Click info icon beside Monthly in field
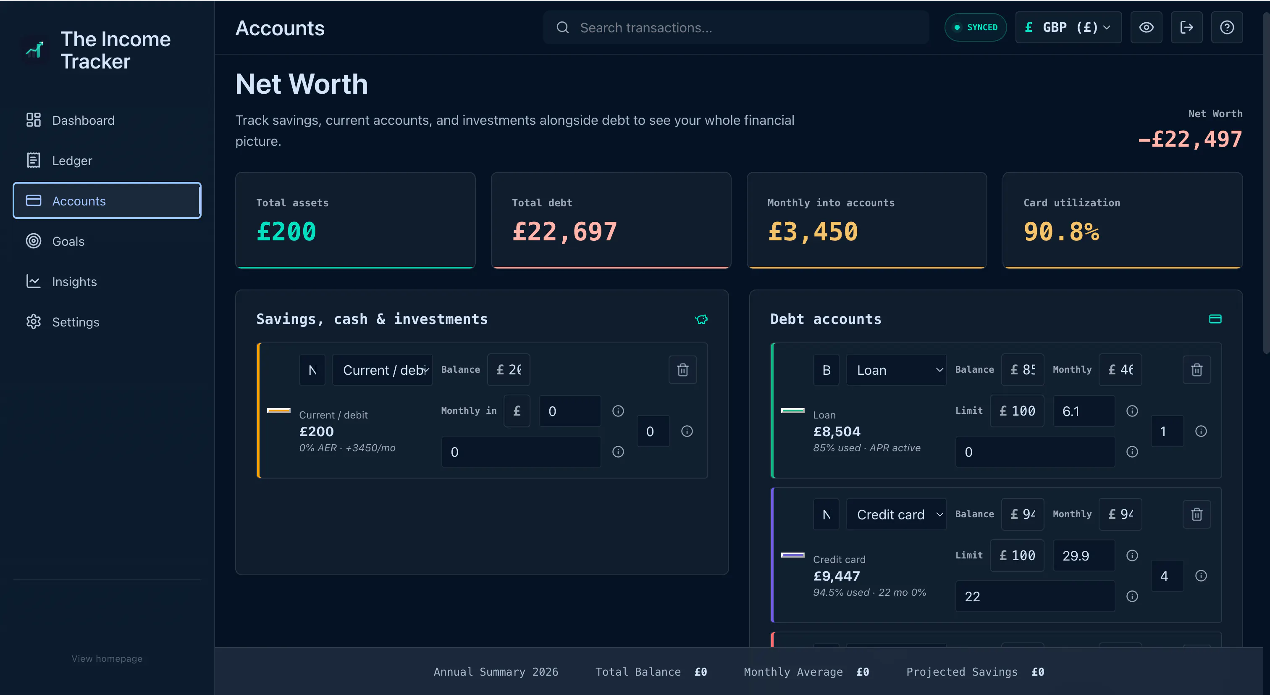This screenshot has width=1270, height=695. tap(618, 411)
